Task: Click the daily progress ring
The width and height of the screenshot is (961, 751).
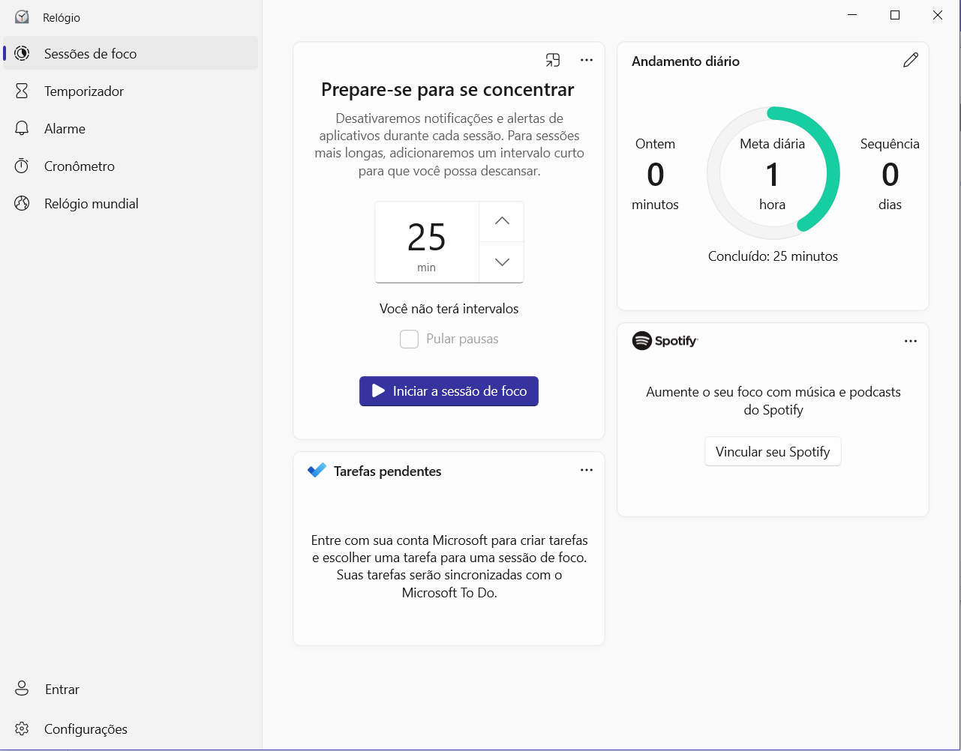Action: point(773,172)
